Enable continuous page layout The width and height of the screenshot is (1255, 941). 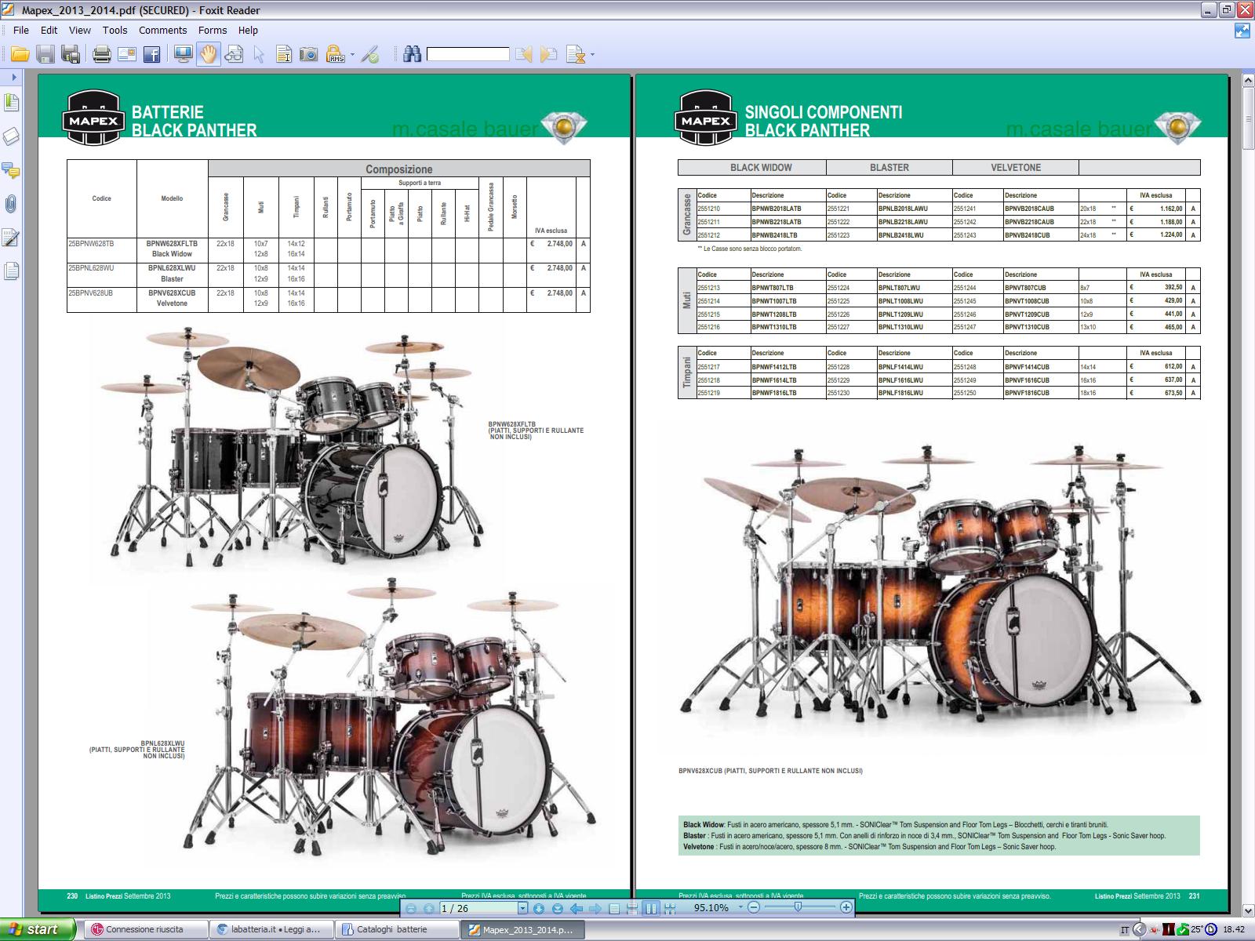632,908
